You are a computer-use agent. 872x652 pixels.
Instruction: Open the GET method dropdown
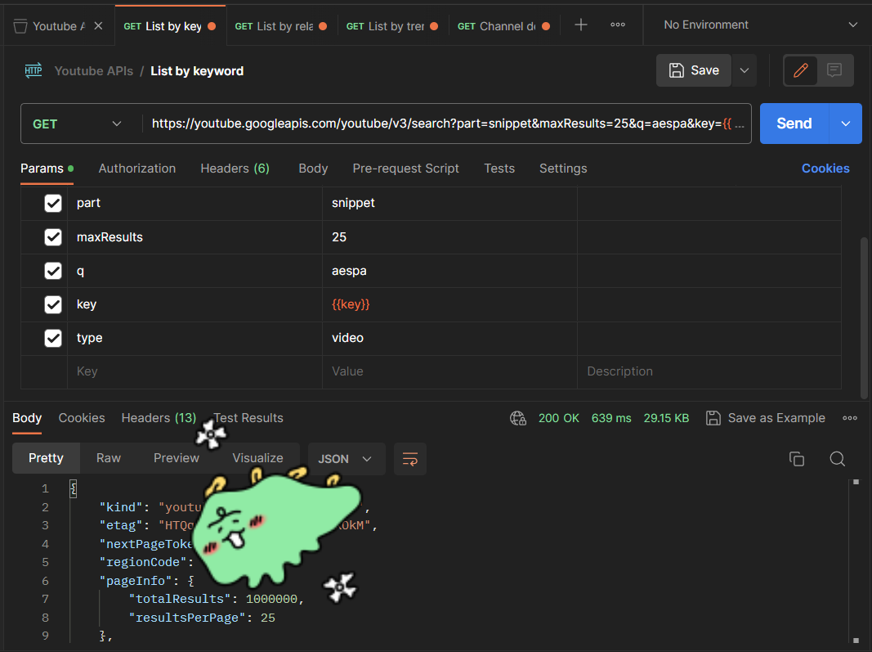(78, 124)
